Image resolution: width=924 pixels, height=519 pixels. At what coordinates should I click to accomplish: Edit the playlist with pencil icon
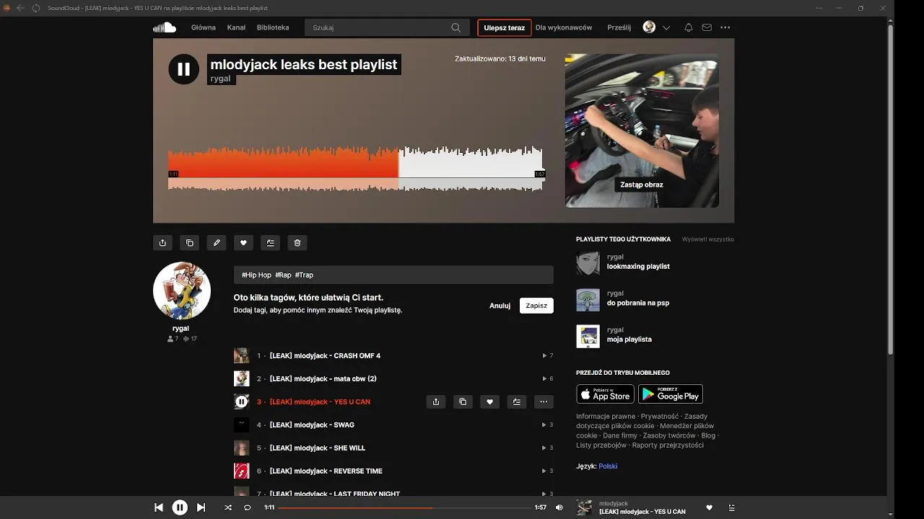pos(217,243)
